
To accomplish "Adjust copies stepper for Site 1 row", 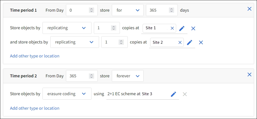I will coord(113,28).
